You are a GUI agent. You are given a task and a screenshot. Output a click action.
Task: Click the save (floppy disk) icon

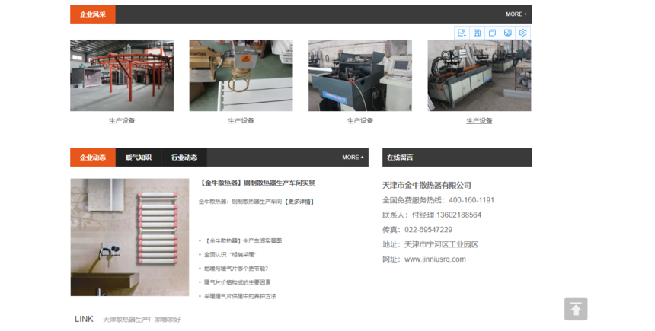click(477, 33)
